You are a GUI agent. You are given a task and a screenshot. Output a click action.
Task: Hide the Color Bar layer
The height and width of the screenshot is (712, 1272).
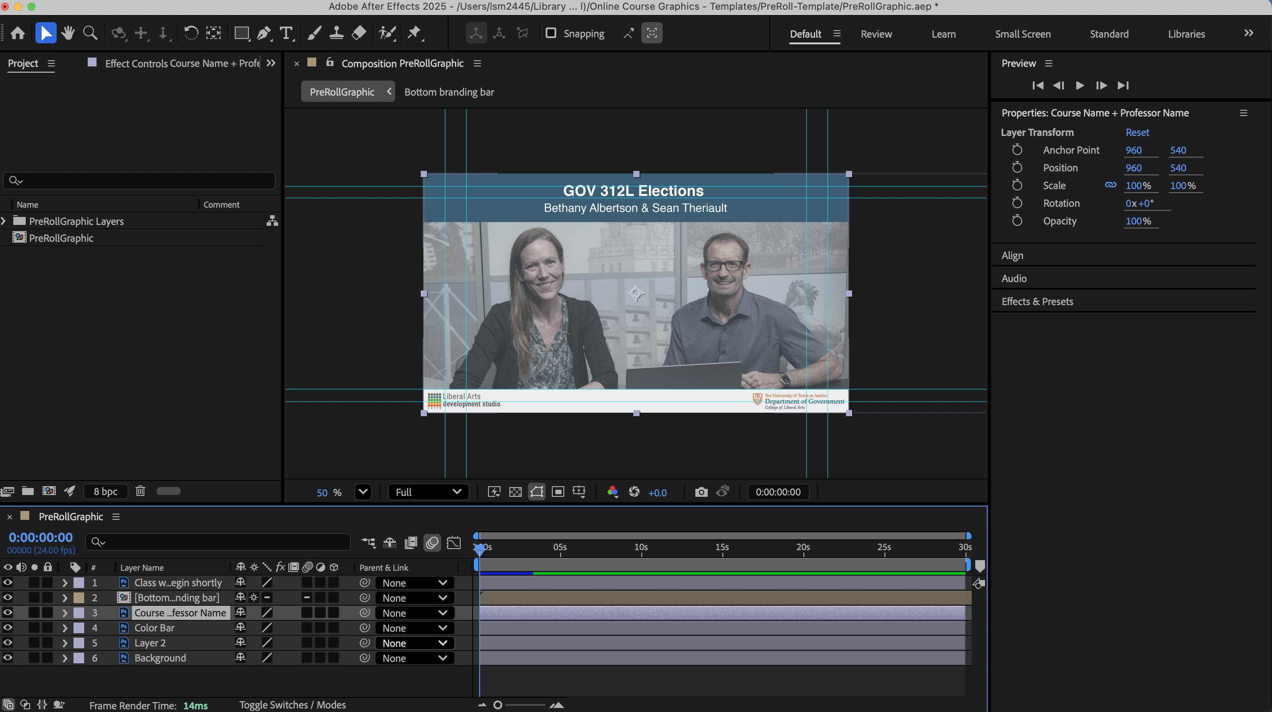coord(8,627)
